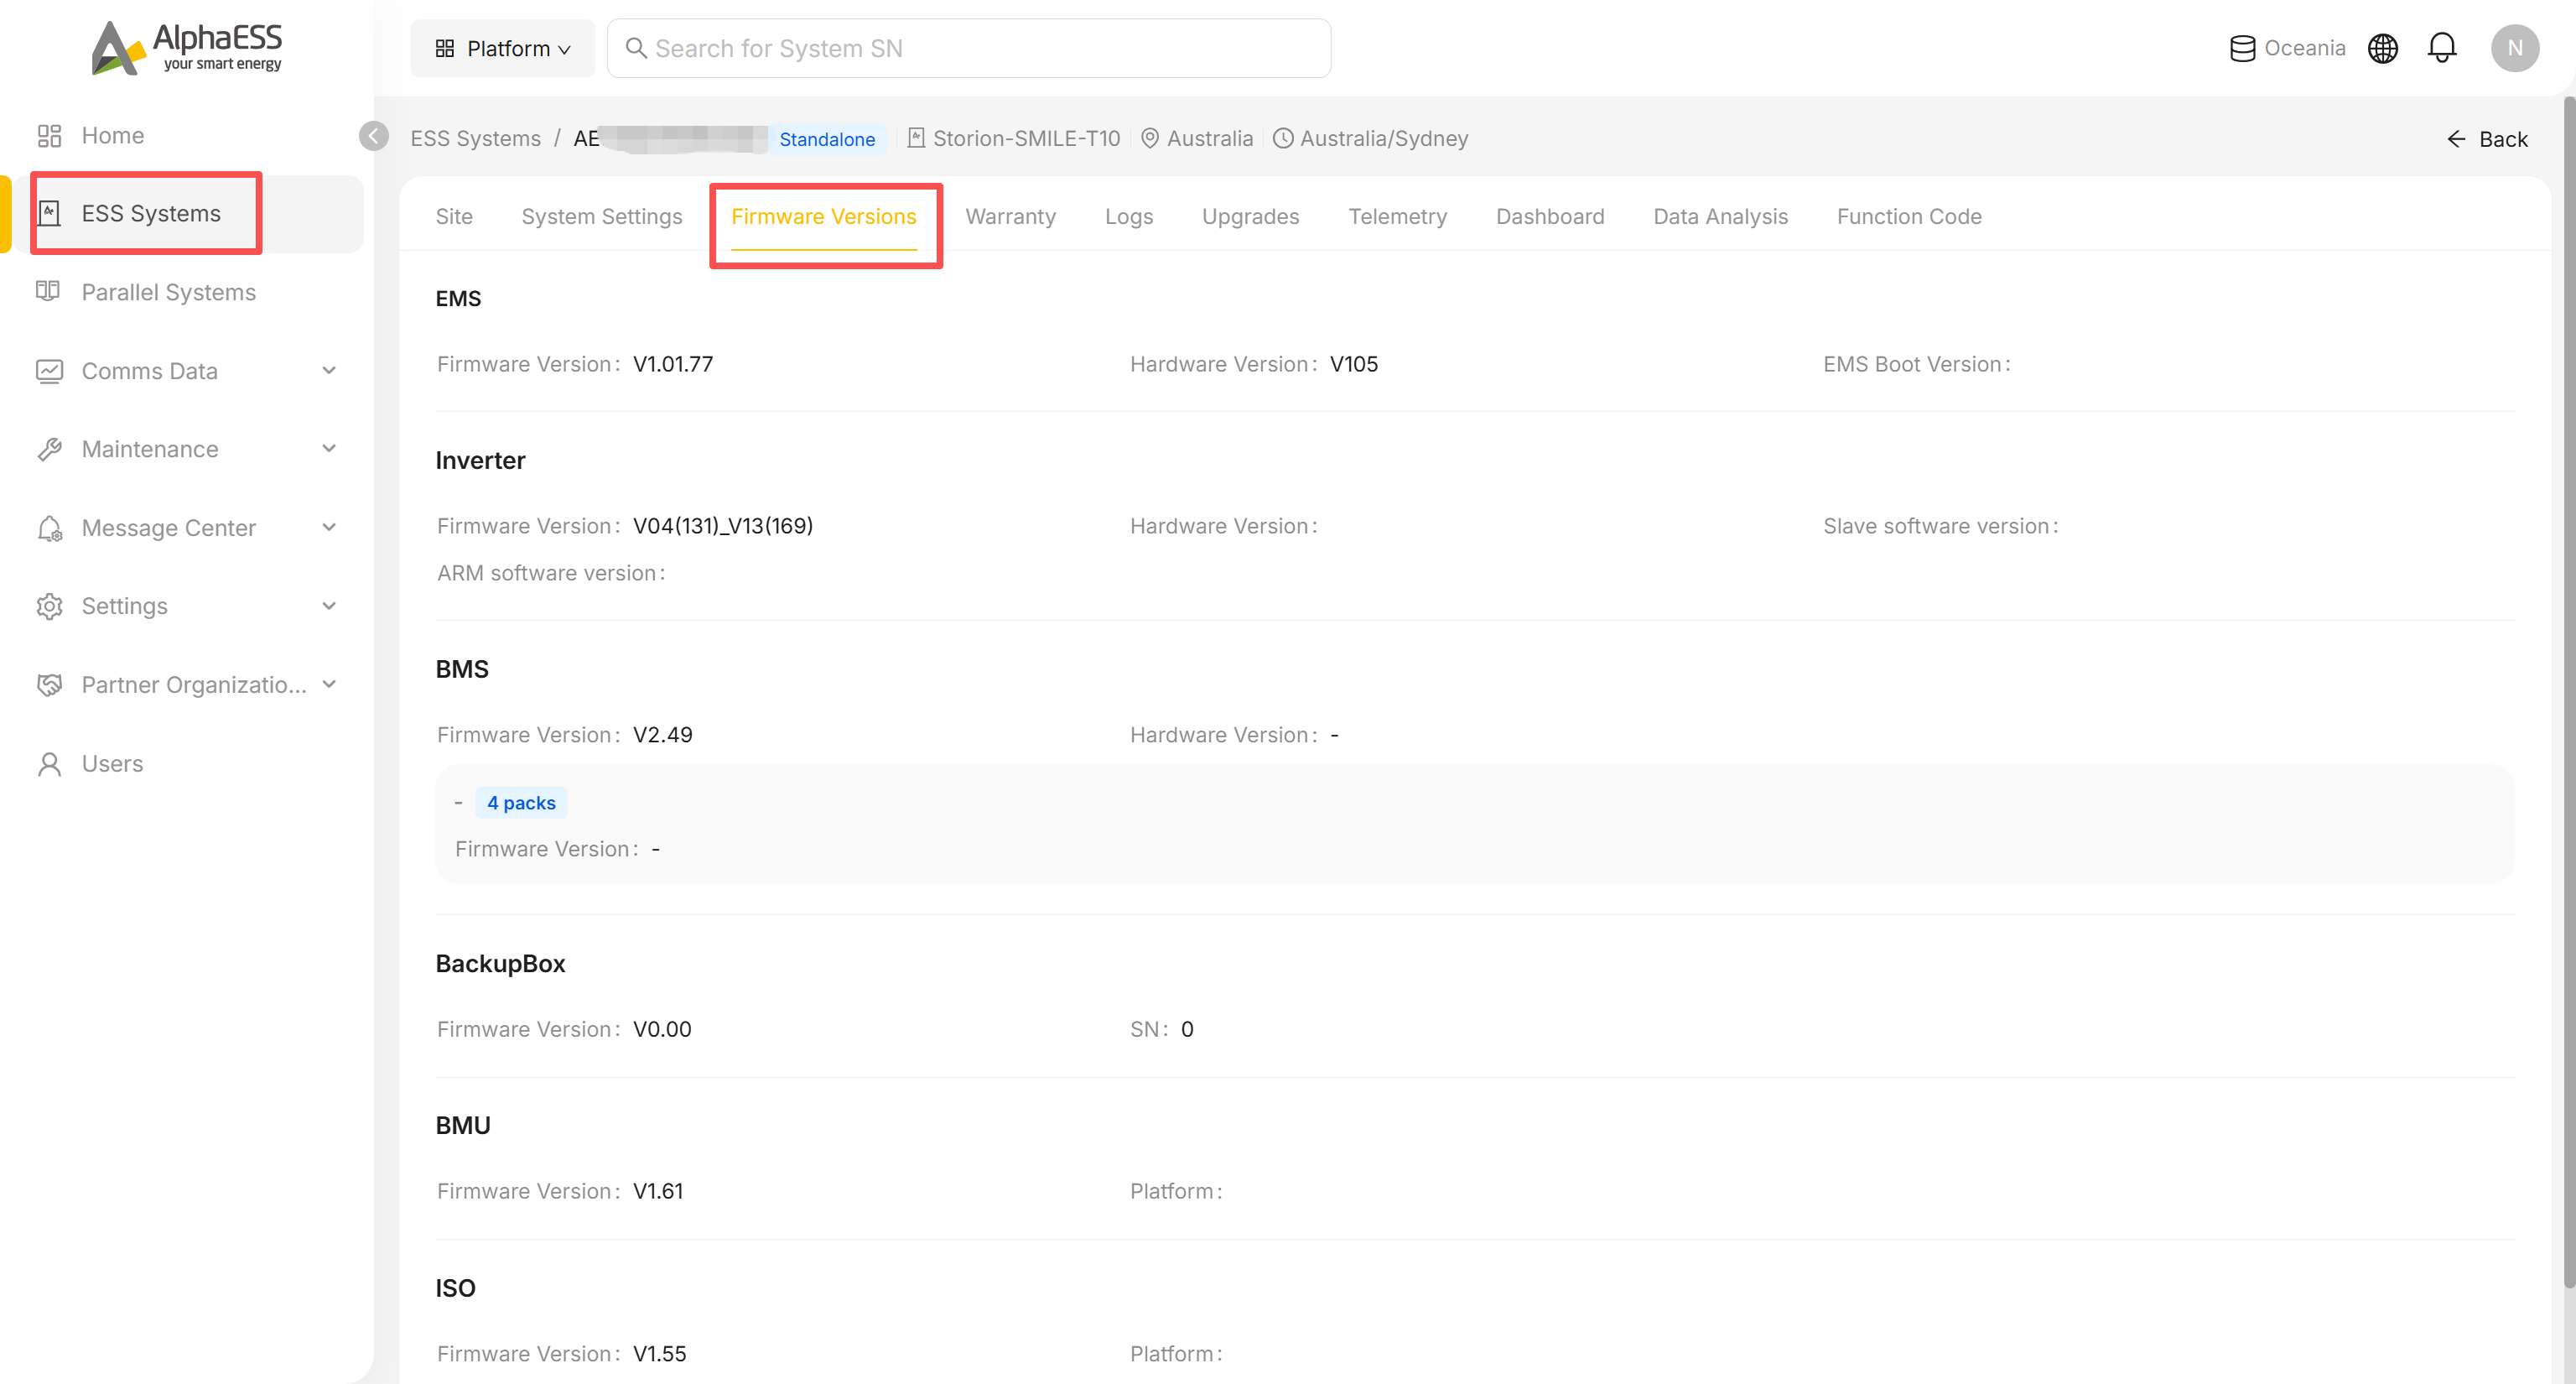Screen dimensions: 2576x1384
Task: Click the Maintenance wrench icon
Action: point(49,449)
